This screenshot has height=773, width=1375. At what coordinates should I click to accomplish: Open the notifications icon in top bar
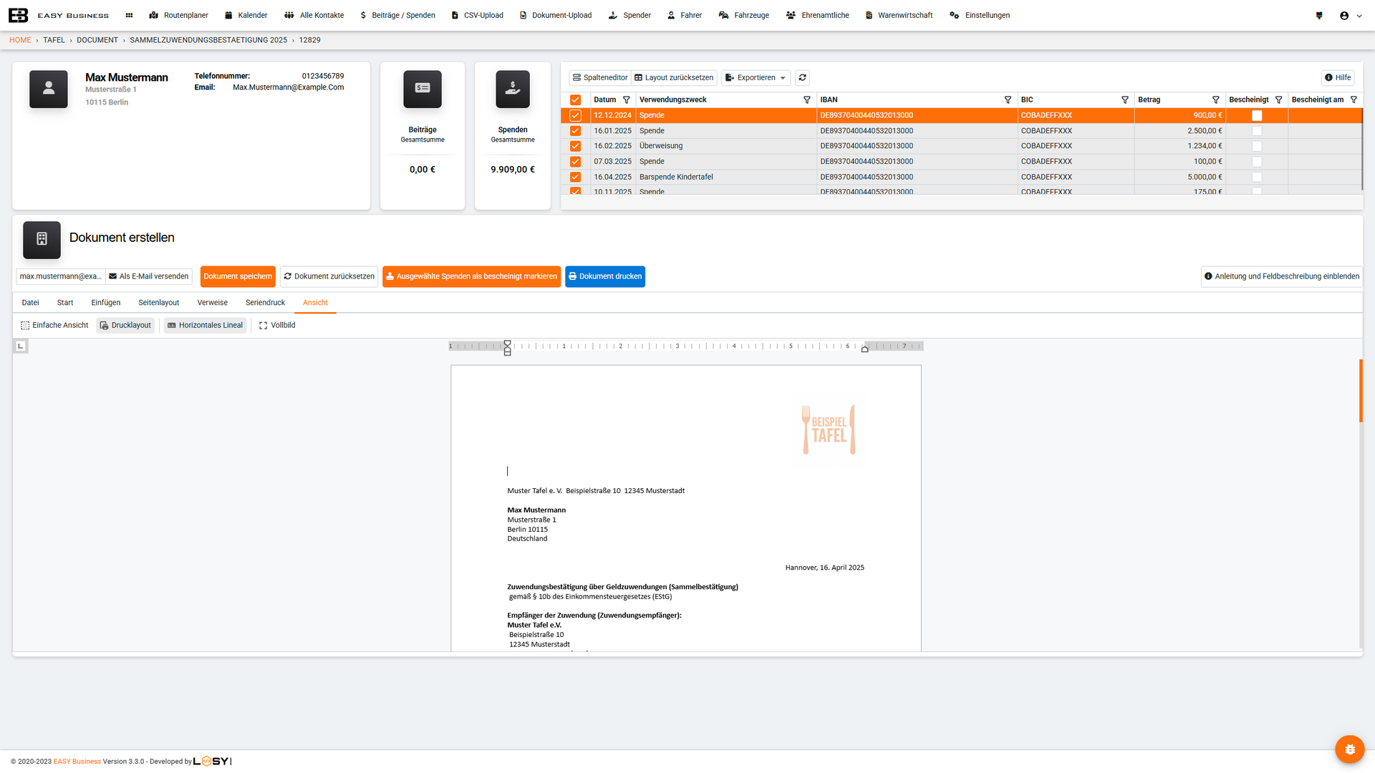[1319, 15]
